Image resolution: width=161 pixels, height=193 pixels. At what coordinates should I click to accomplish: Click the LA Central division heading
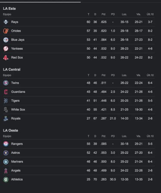pyautogui.click(x=12, y=69)
